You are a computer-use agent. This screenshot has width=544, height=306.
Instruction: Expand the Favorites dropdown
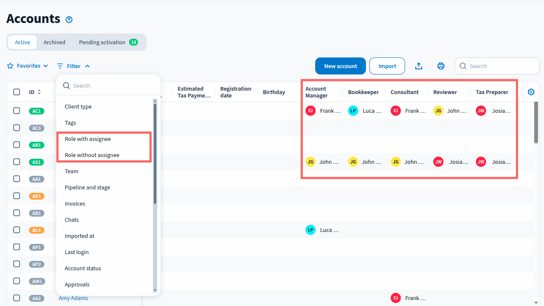point(28,66)
